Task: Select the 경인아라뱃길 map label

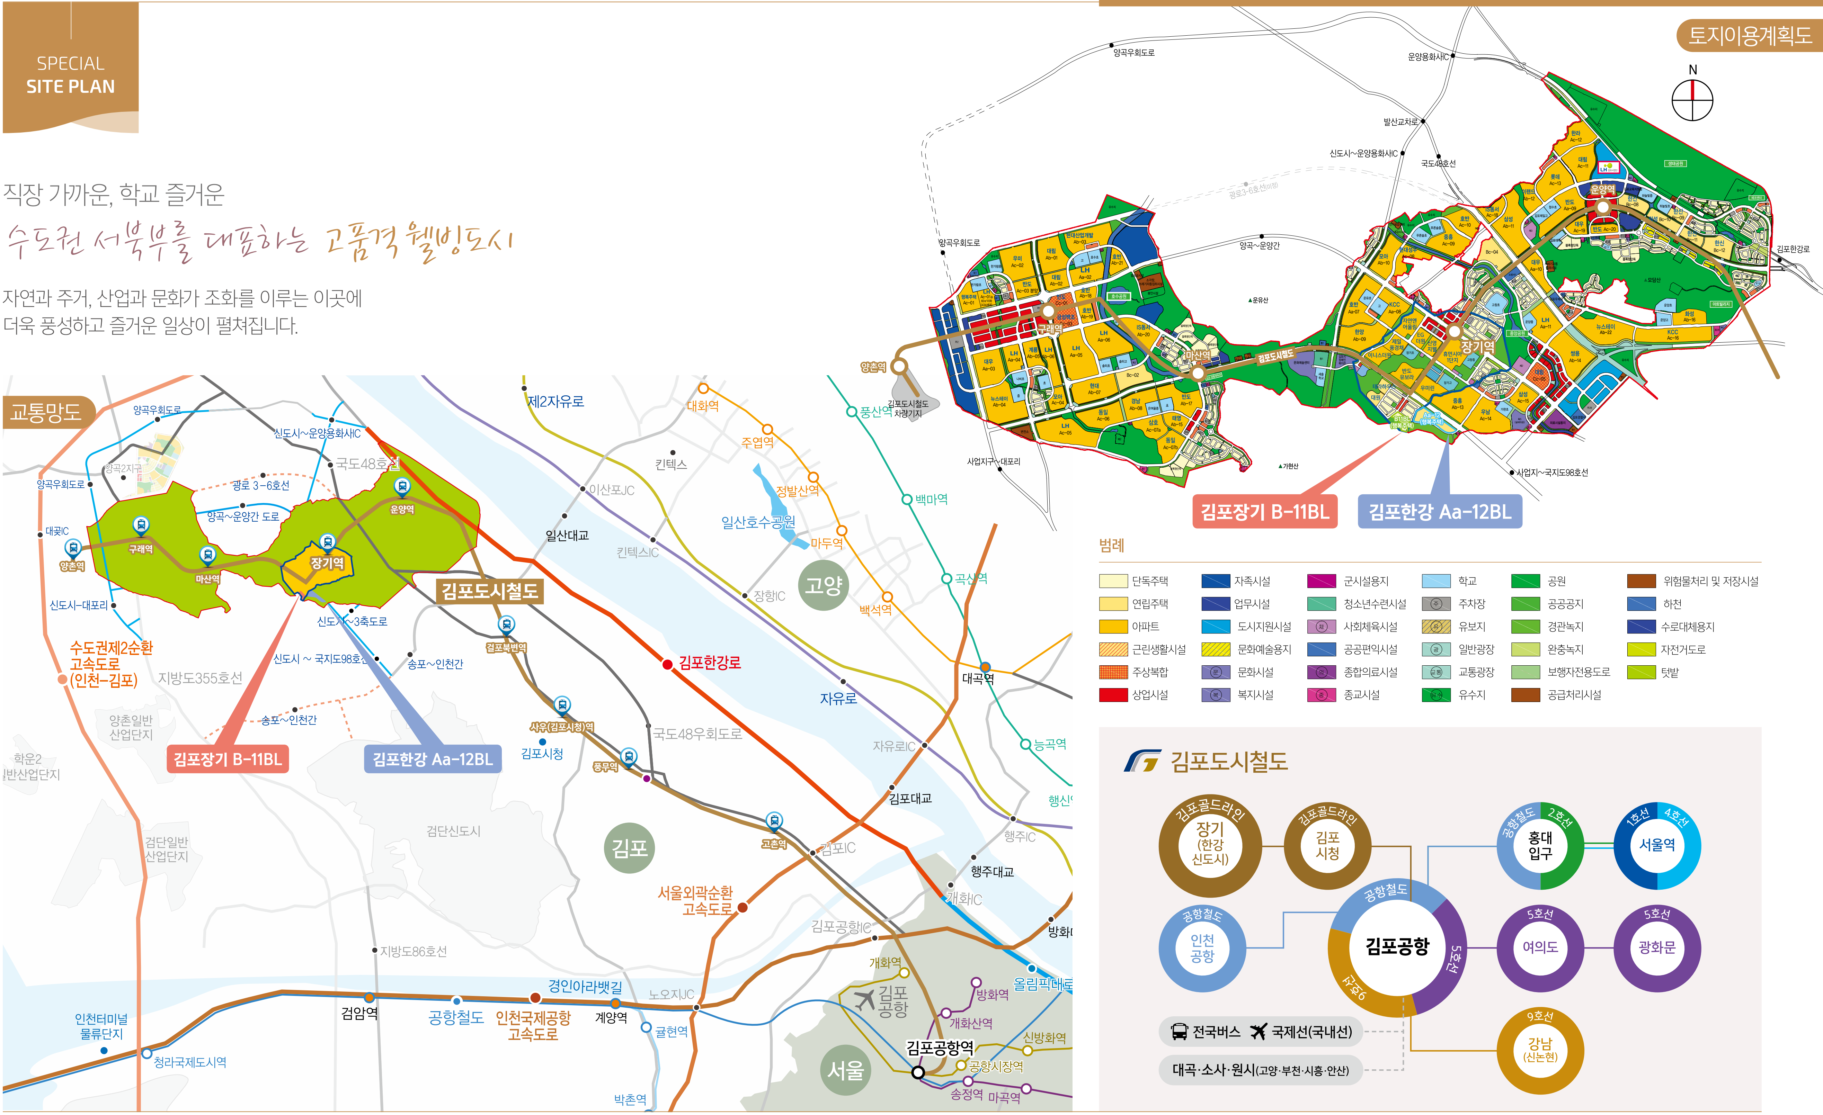Action: (x=585, y=986)
